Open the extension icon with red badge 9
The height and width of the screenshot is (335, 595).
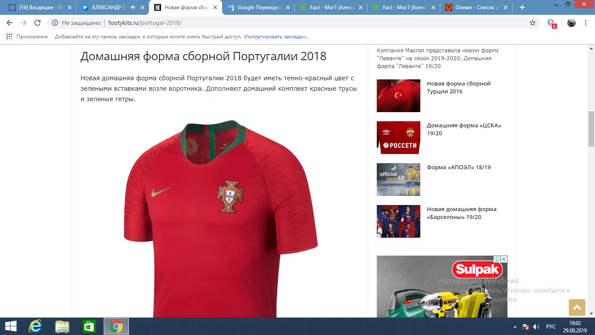point(551,23)
